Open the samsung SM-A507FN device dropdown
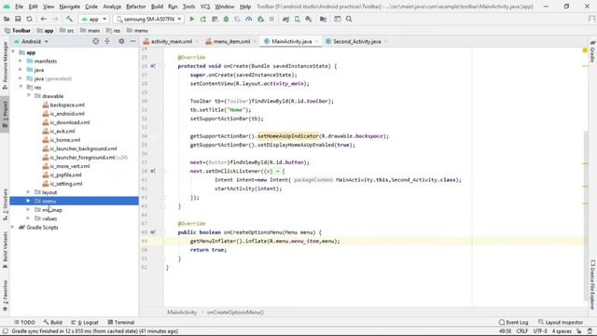 coord(149,19)
